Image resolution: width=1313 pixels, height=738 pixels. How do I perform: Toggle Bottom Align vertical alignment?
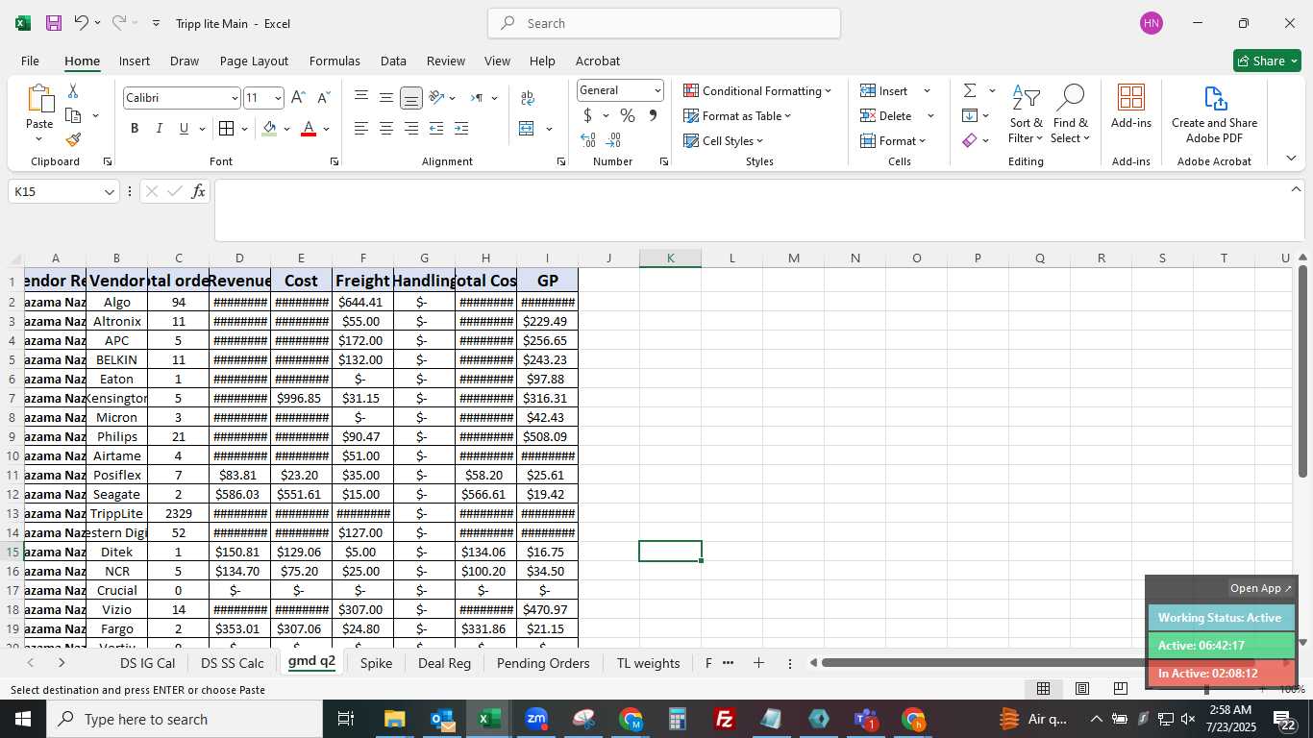tap(410, 98)
